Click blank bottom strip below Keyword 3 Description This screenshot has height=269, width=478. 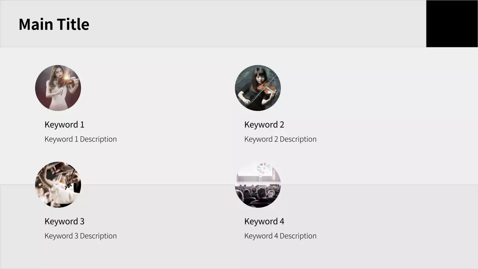tap(81, 258)
